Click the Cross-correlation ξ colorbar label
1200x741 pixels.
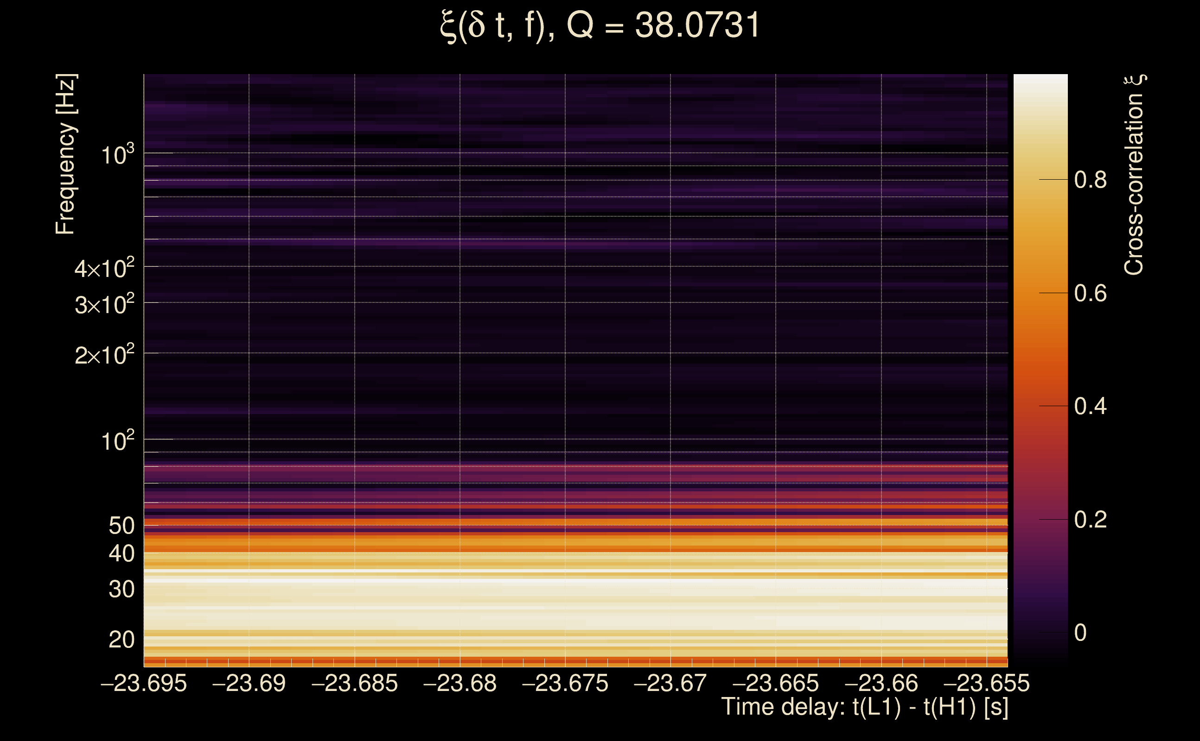pos(1134,175)
